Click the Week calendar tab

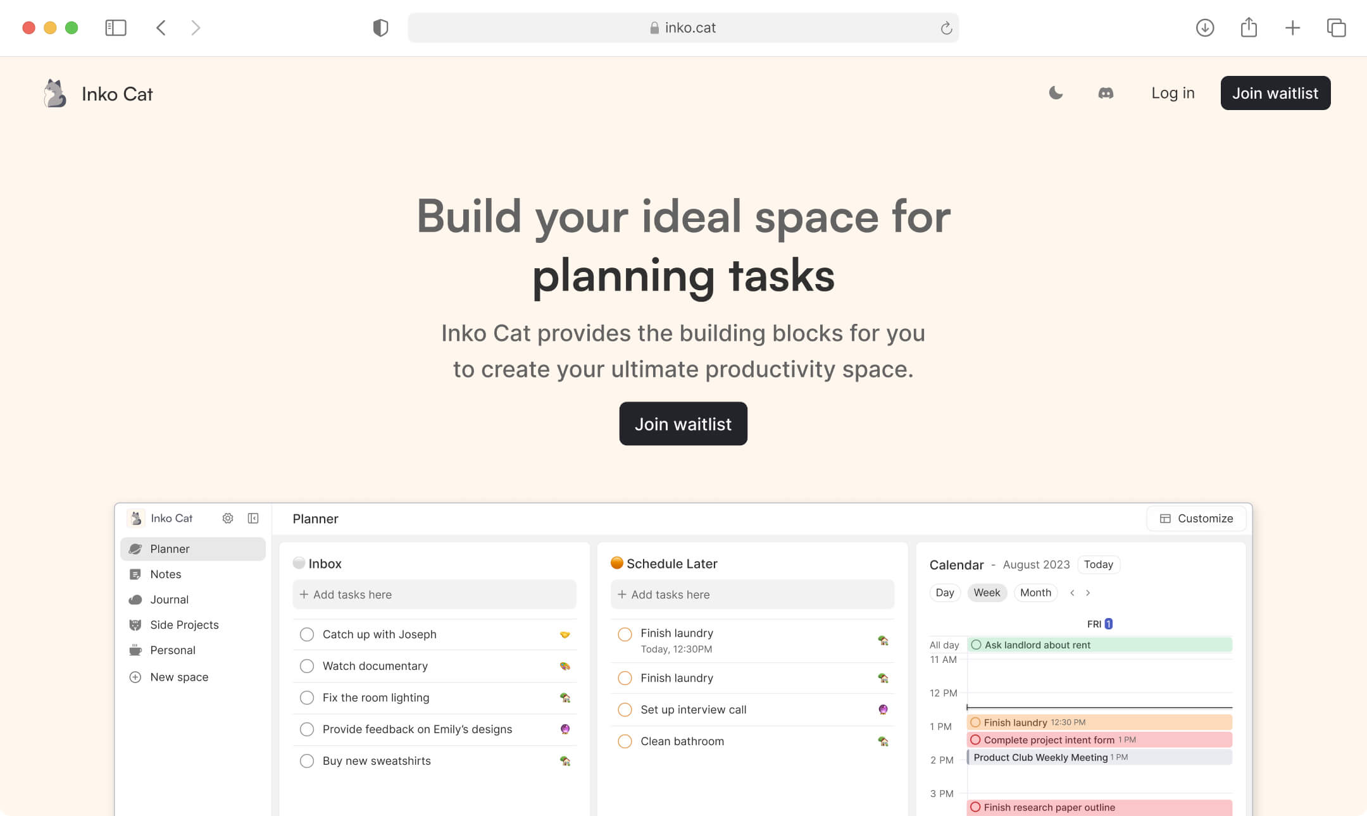[987, 593]
